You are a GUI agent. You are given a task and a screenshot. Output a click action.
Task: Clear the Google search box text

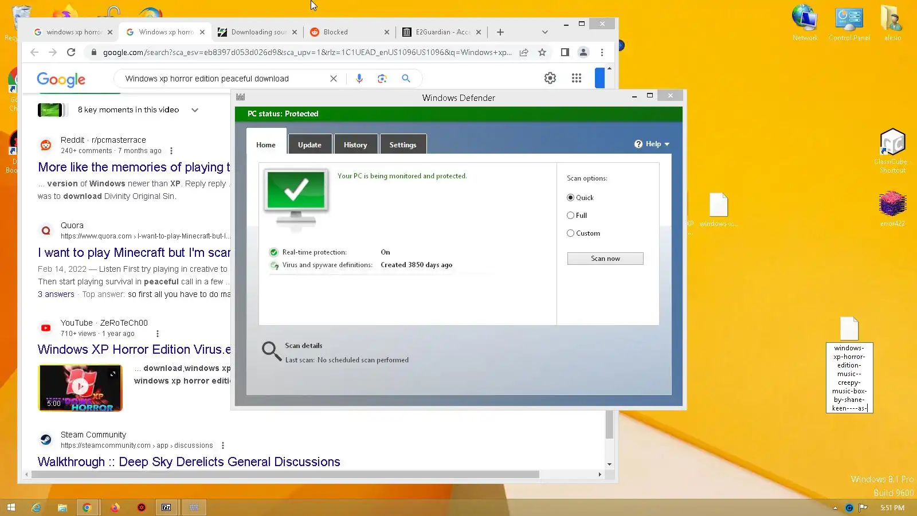point(334,79)
